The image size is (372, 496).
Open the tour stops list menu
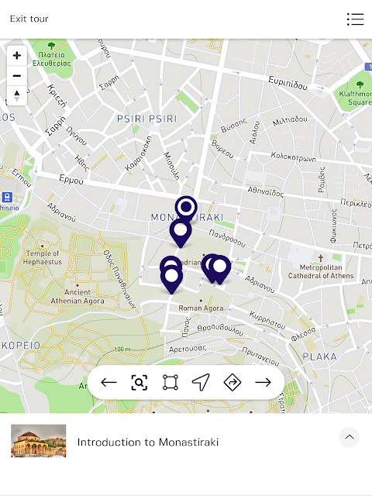[x=355, y=19]
